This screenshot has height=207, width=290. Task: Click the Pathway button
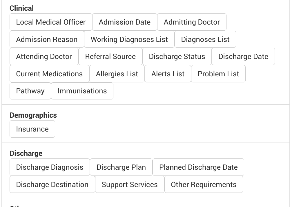[30, 91]
